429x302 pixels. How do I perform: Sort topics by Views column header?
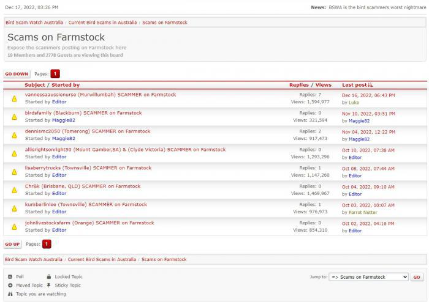(x=323, y=85)
